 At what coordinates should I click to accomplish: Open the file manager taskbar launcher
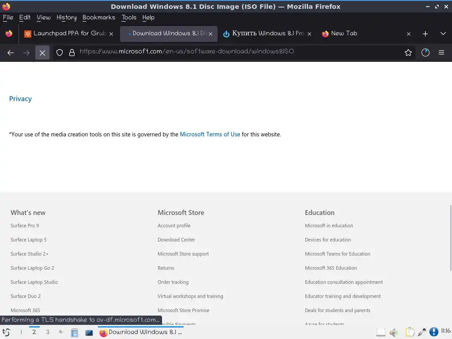(75, 333)
